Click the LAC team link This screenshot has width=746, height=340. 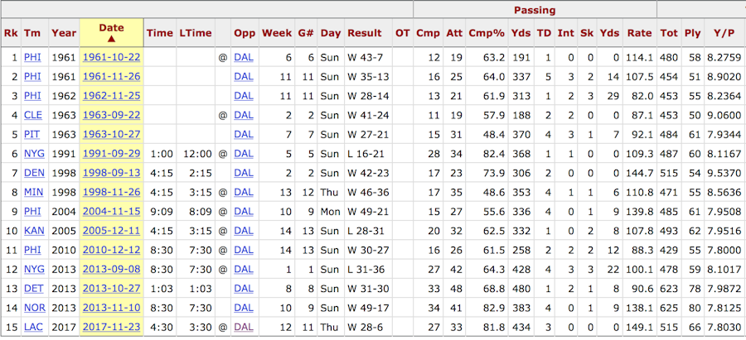[32, 328]
